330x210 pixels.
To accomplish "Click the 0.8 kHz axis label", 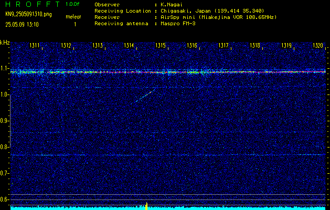I will pos(4,147).
